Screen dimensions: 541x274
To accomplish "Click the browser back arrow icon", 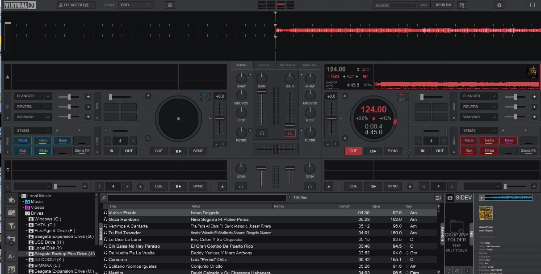I will (11, 240).
